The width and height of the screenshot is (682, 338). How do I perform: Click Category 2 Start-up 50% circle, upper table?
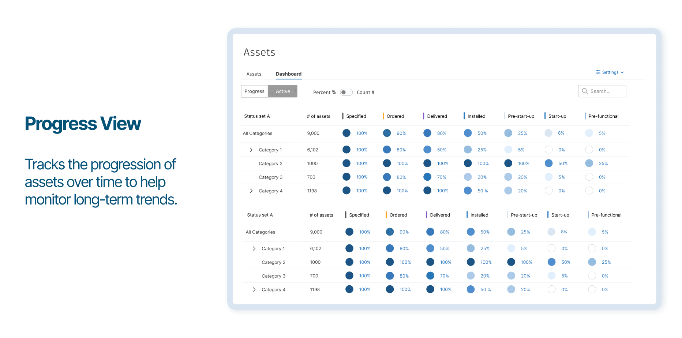coord(548,163)
